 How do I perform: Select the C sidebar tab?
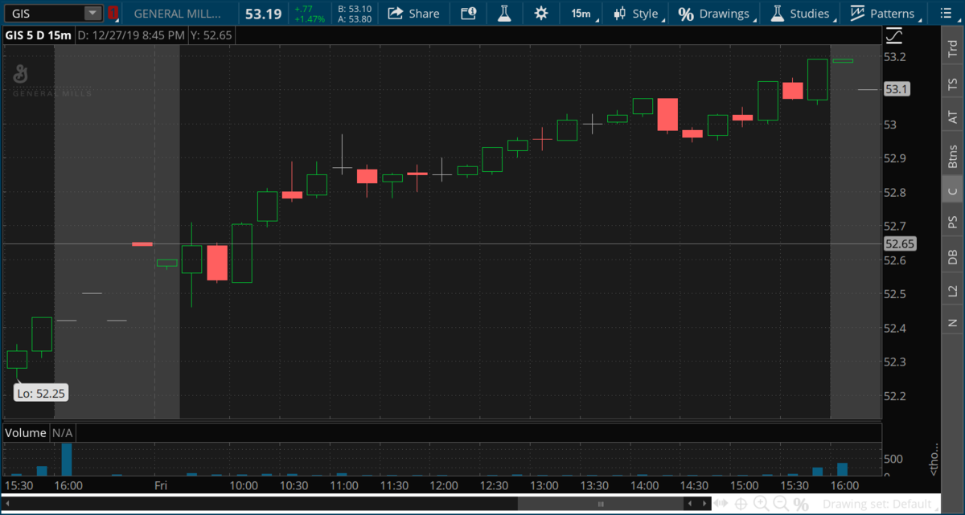953,191
